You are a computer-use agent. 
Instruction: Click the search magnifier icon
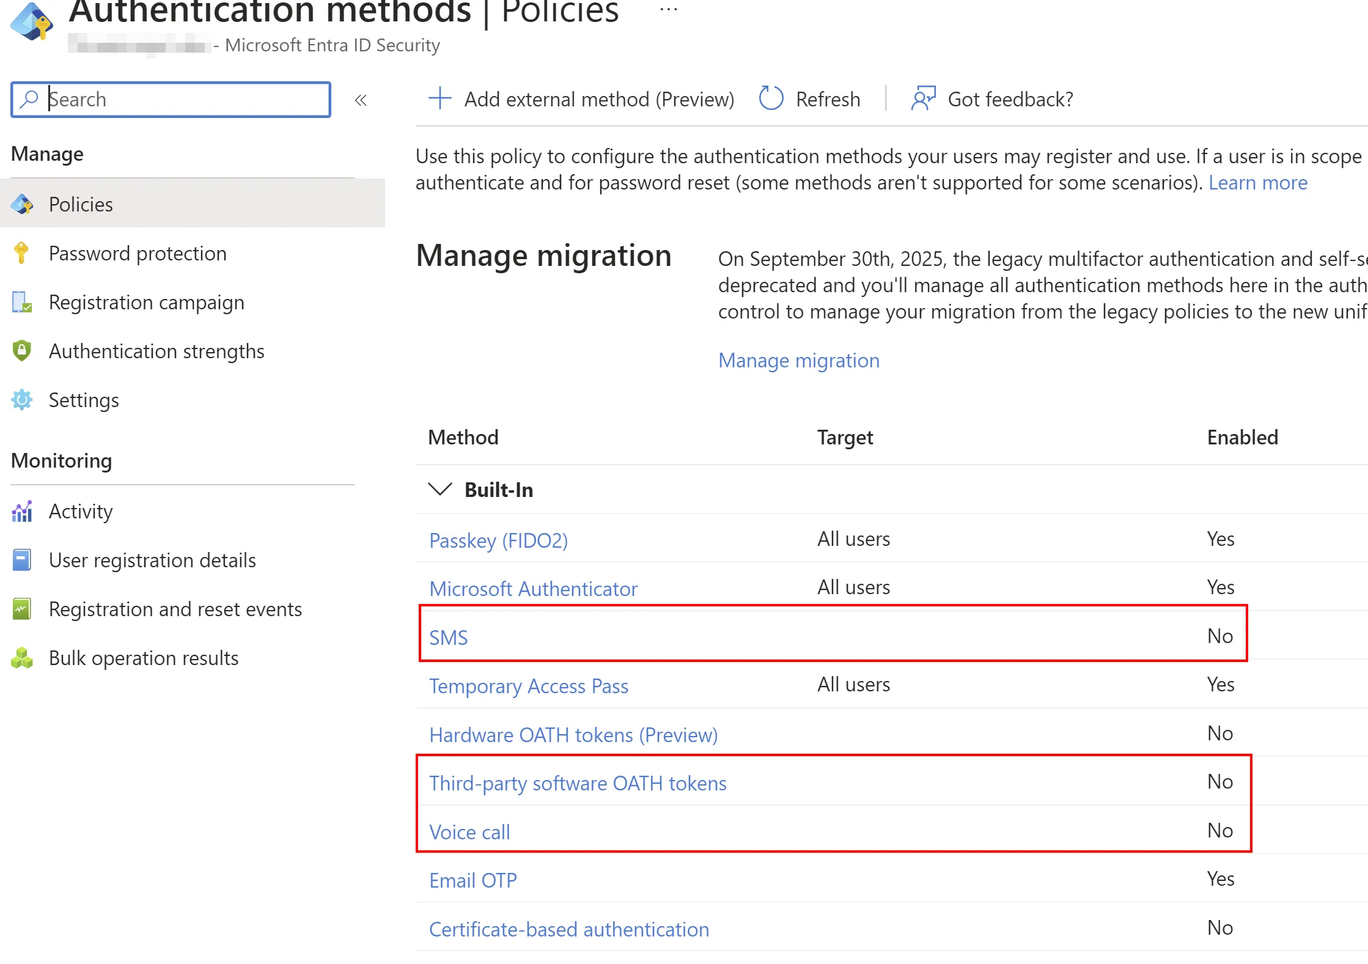click(29, 99)
